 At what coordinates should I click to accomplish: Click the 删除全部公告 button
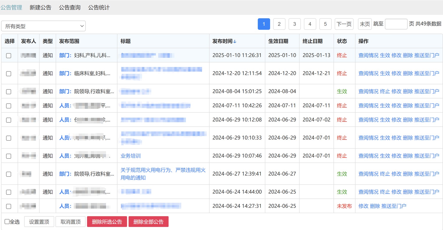coord(148,222)
